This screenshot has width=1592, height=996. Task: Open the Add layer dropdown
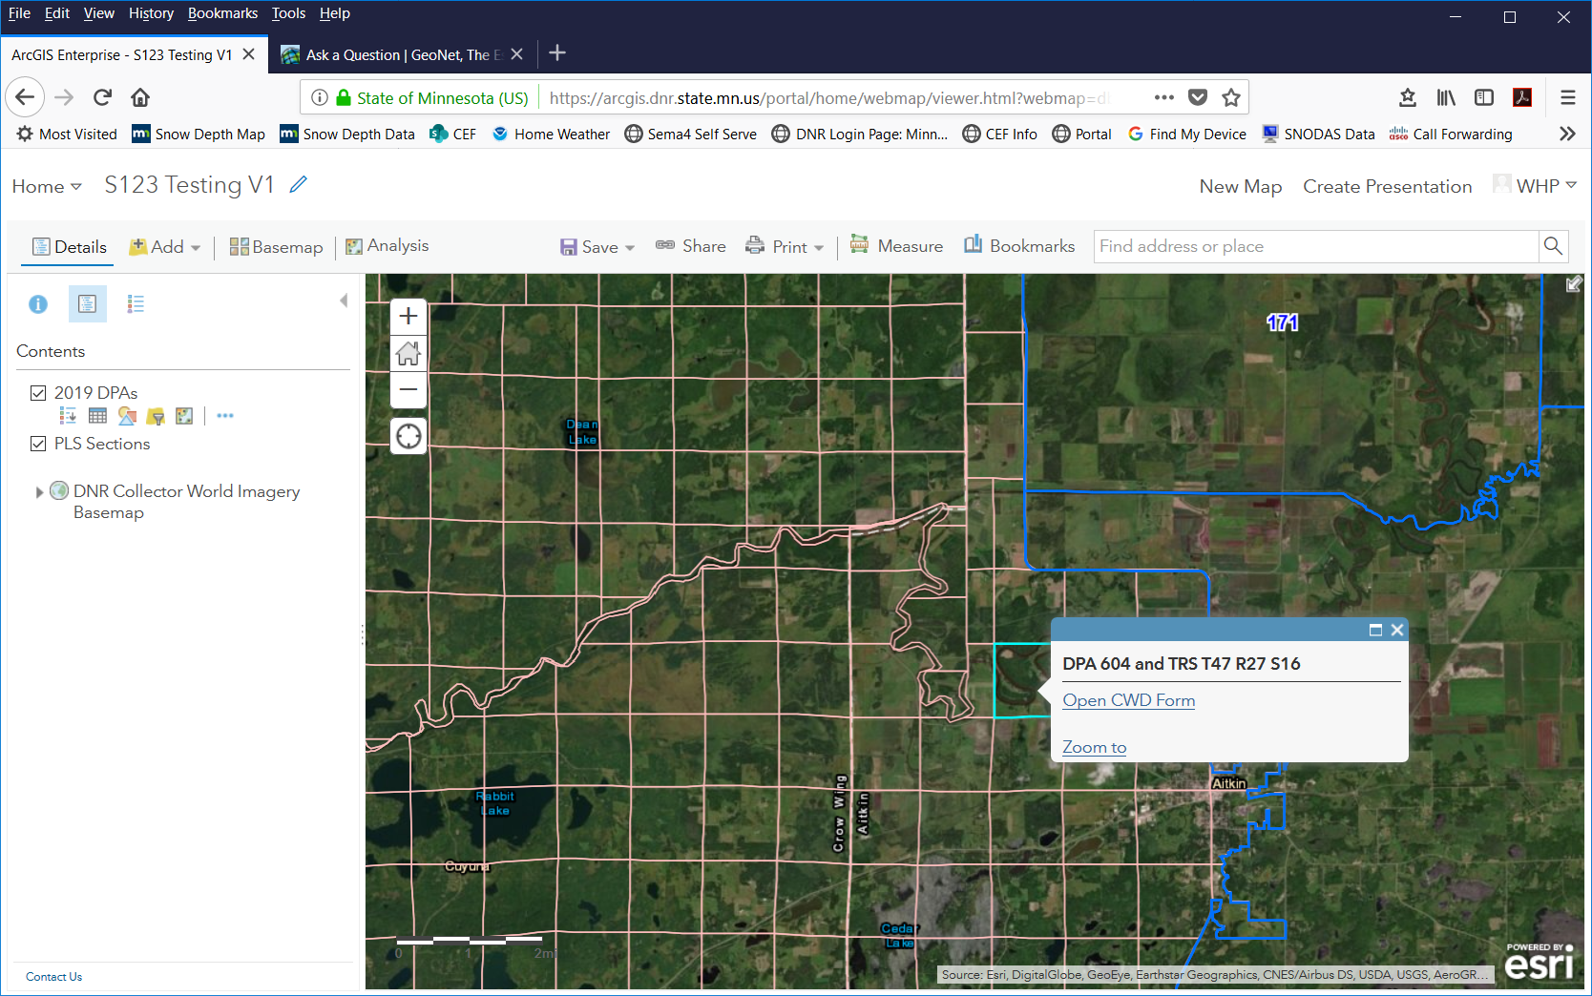165,247
